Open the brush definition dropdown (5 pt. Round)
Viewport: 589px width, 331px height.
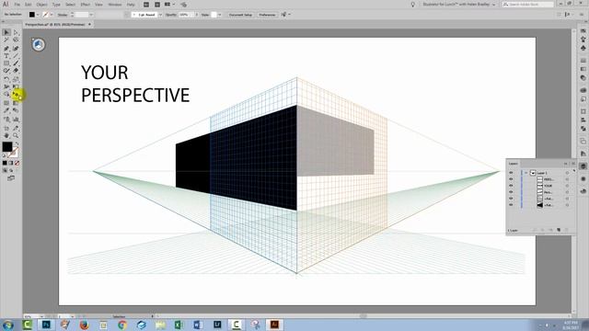[x=160, y=15]
